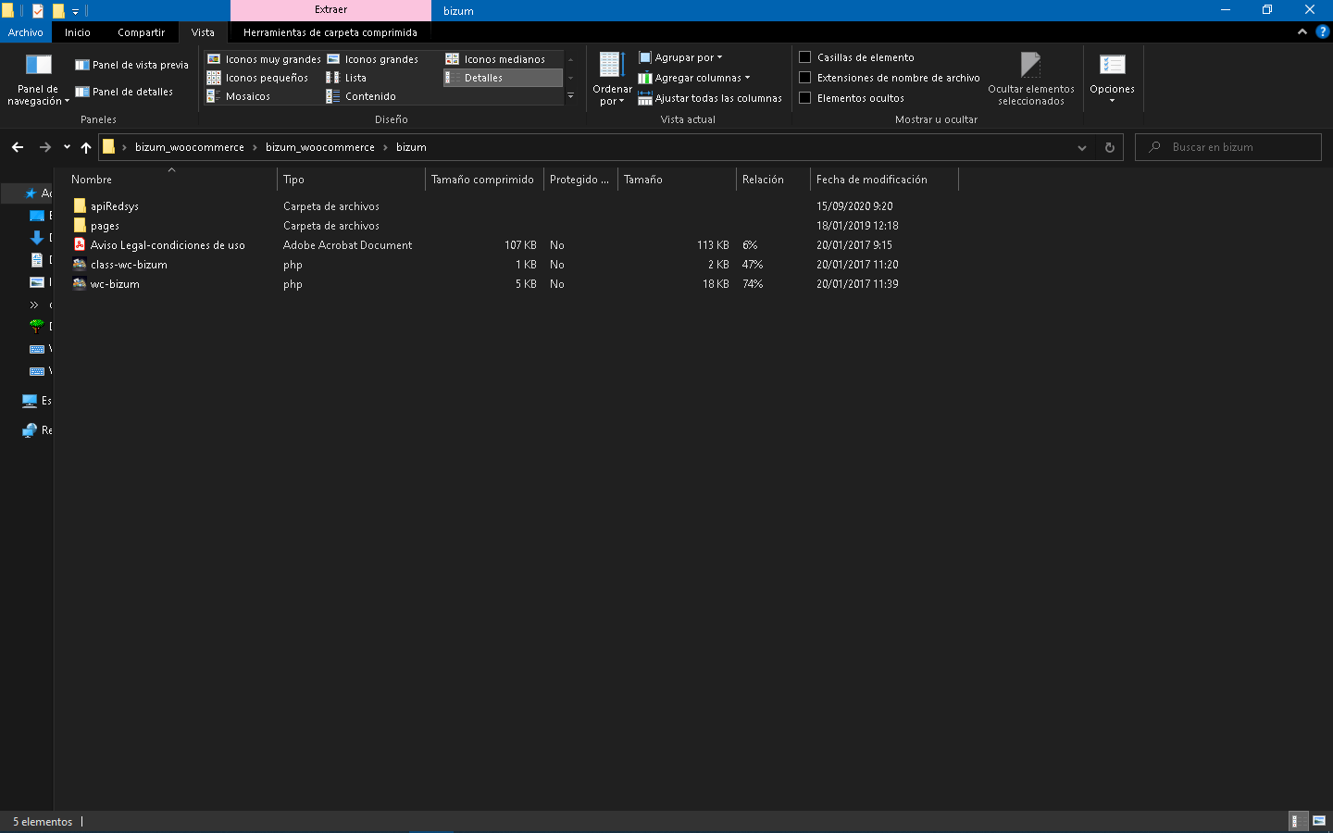Expand the address bar history dropdown
This screenshot has width=1333, height=833.
tap(1082, 147)
